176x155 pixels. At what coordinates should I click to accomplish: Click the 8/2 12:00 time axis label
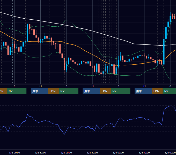pyautogui.click(x=41, y=152)
